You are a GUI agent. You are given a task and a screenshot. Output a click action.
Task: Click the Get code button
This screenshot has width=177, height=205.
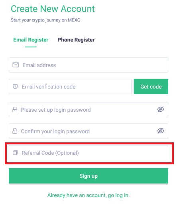151,87
